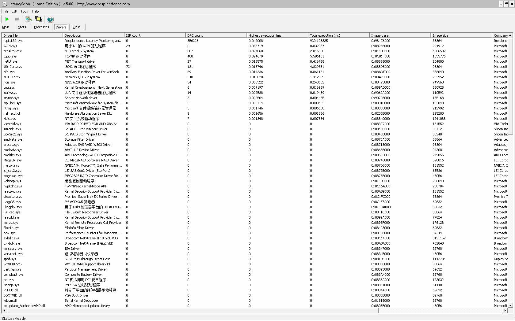515x321 pixels.
Task: Click DPC count value 356226
Action: coord(193,41)
